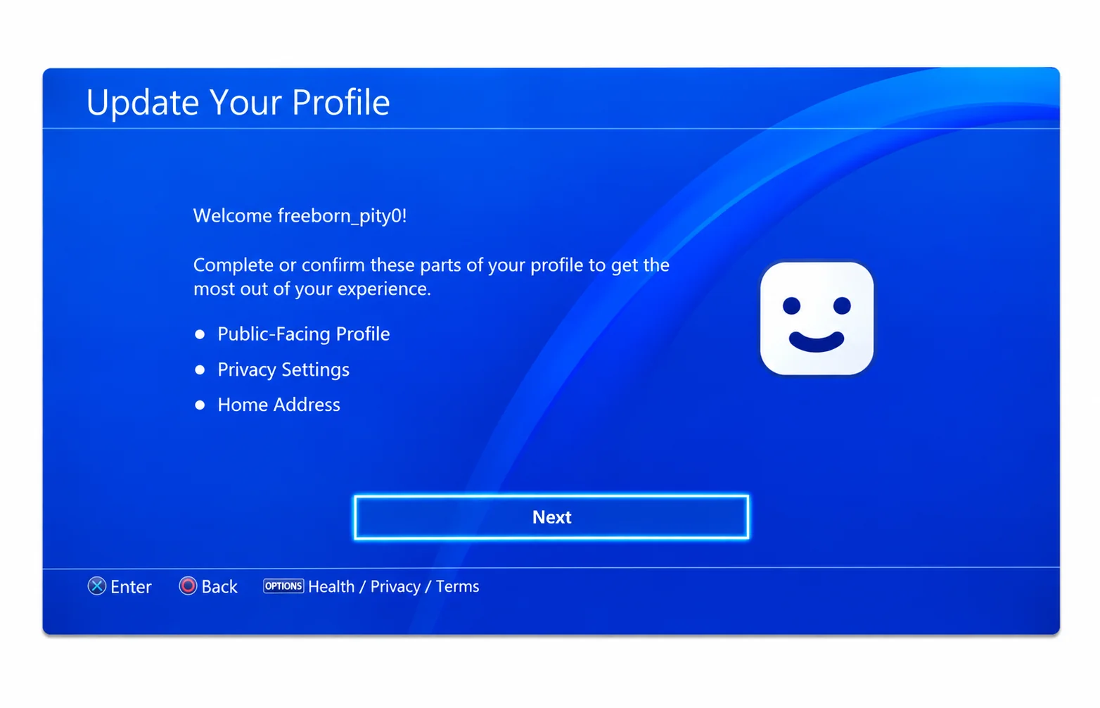This screenshot has width=1100, height=708.
Task: Click the Public-Facing Profile bullet point
Action: (x=200, y=334)
